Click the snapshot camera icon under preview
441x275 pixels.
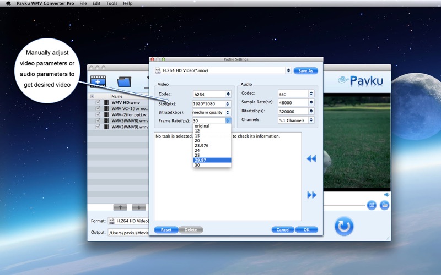pyautogui.click(x=372, y=205)
